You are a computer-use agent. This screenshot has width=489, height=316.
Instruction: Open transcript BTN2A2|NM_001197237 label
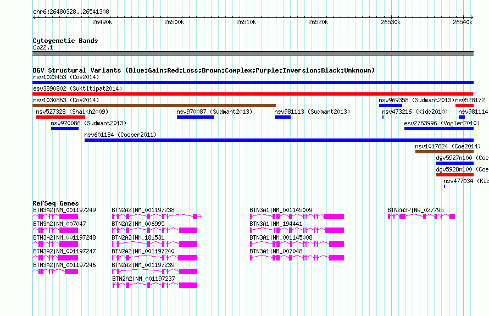coord(143,279)
